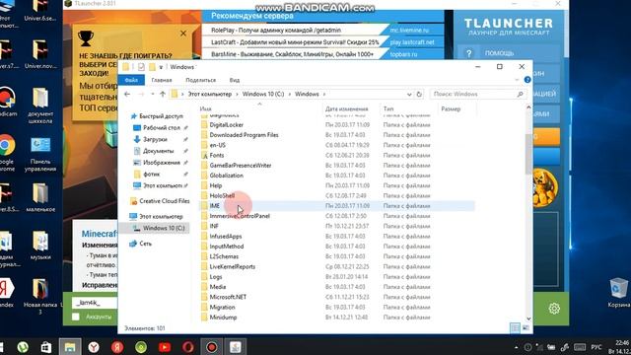Open the Главная ribbon tab

[x=162, y=80]
